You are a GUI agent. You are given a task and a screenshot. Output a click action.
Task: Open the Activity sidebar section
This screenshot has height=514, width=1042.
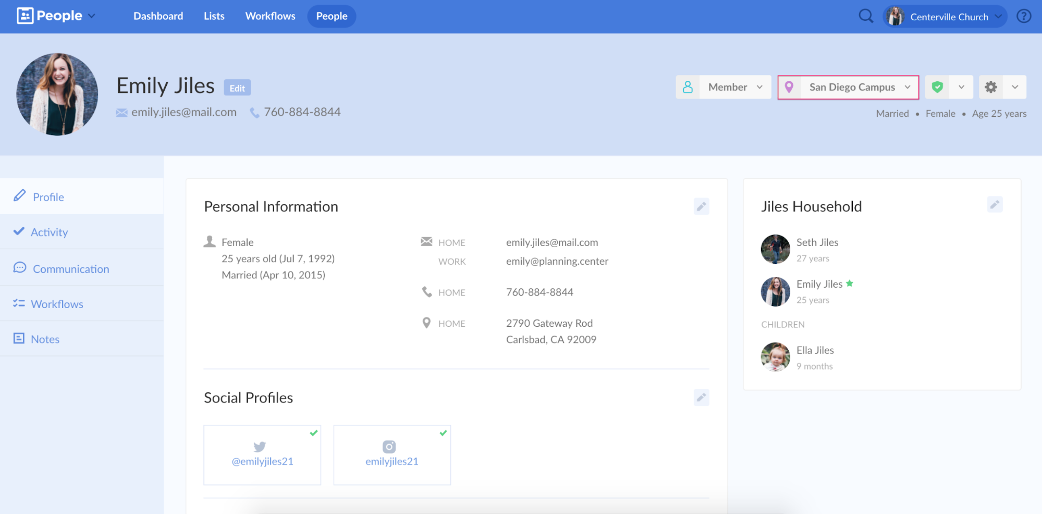pos(49,232)
